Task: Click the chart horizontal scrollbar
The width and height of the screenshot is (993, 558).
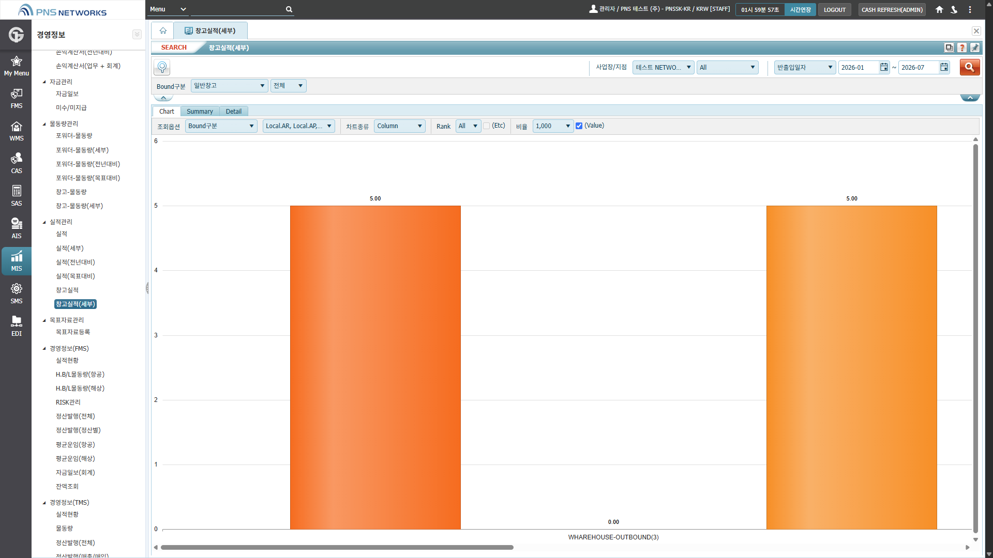Action: 337,548
